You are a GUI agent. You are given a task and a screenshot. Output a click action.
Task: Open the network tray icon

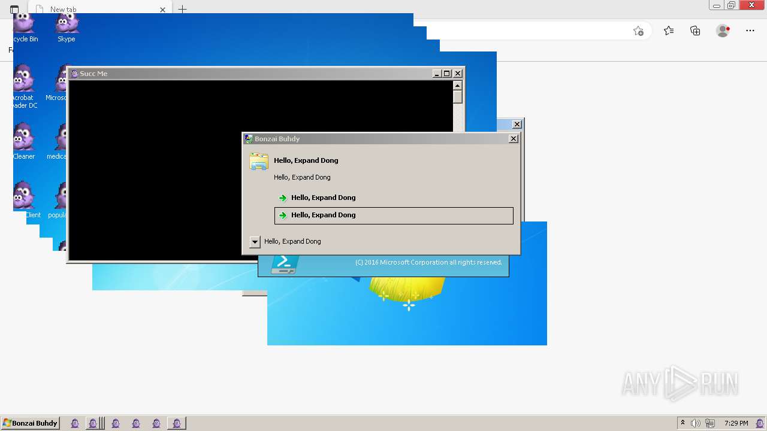pos(710,423)
